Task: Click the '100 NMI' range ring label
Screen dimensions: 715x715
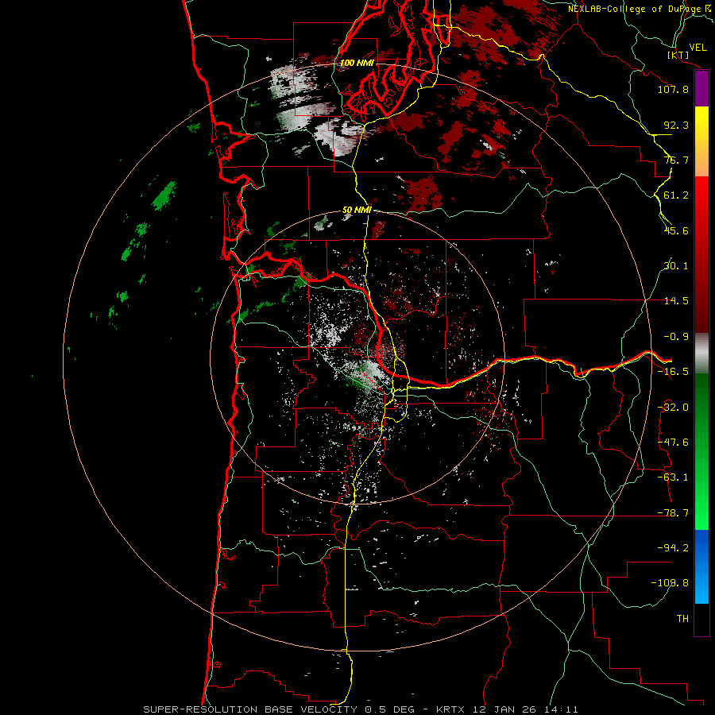Action: click(x=357, y=63)
